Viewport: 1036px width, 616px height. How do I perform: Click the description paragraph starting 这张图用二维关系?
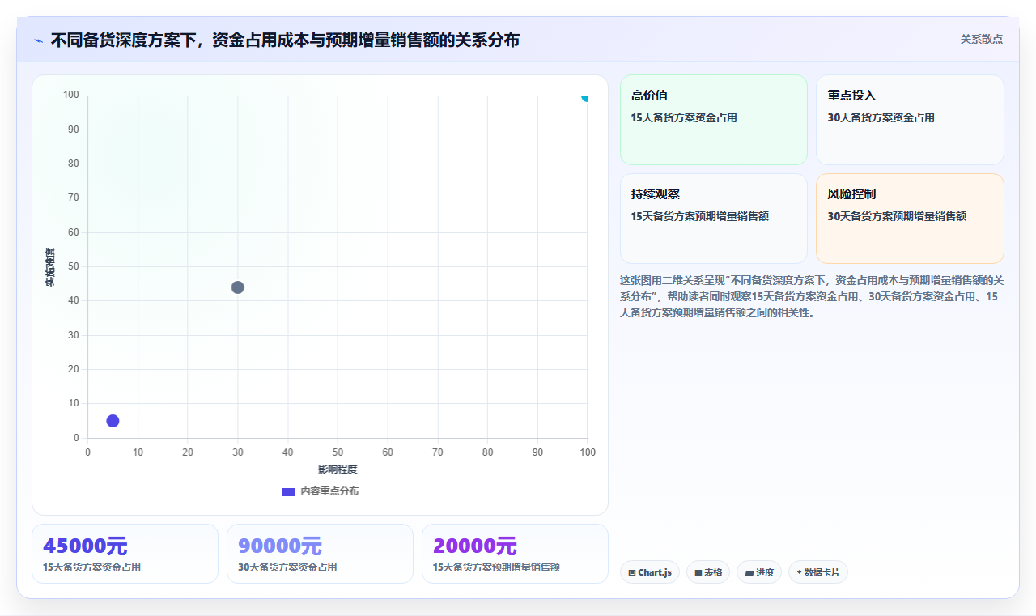tap(812, 296)
